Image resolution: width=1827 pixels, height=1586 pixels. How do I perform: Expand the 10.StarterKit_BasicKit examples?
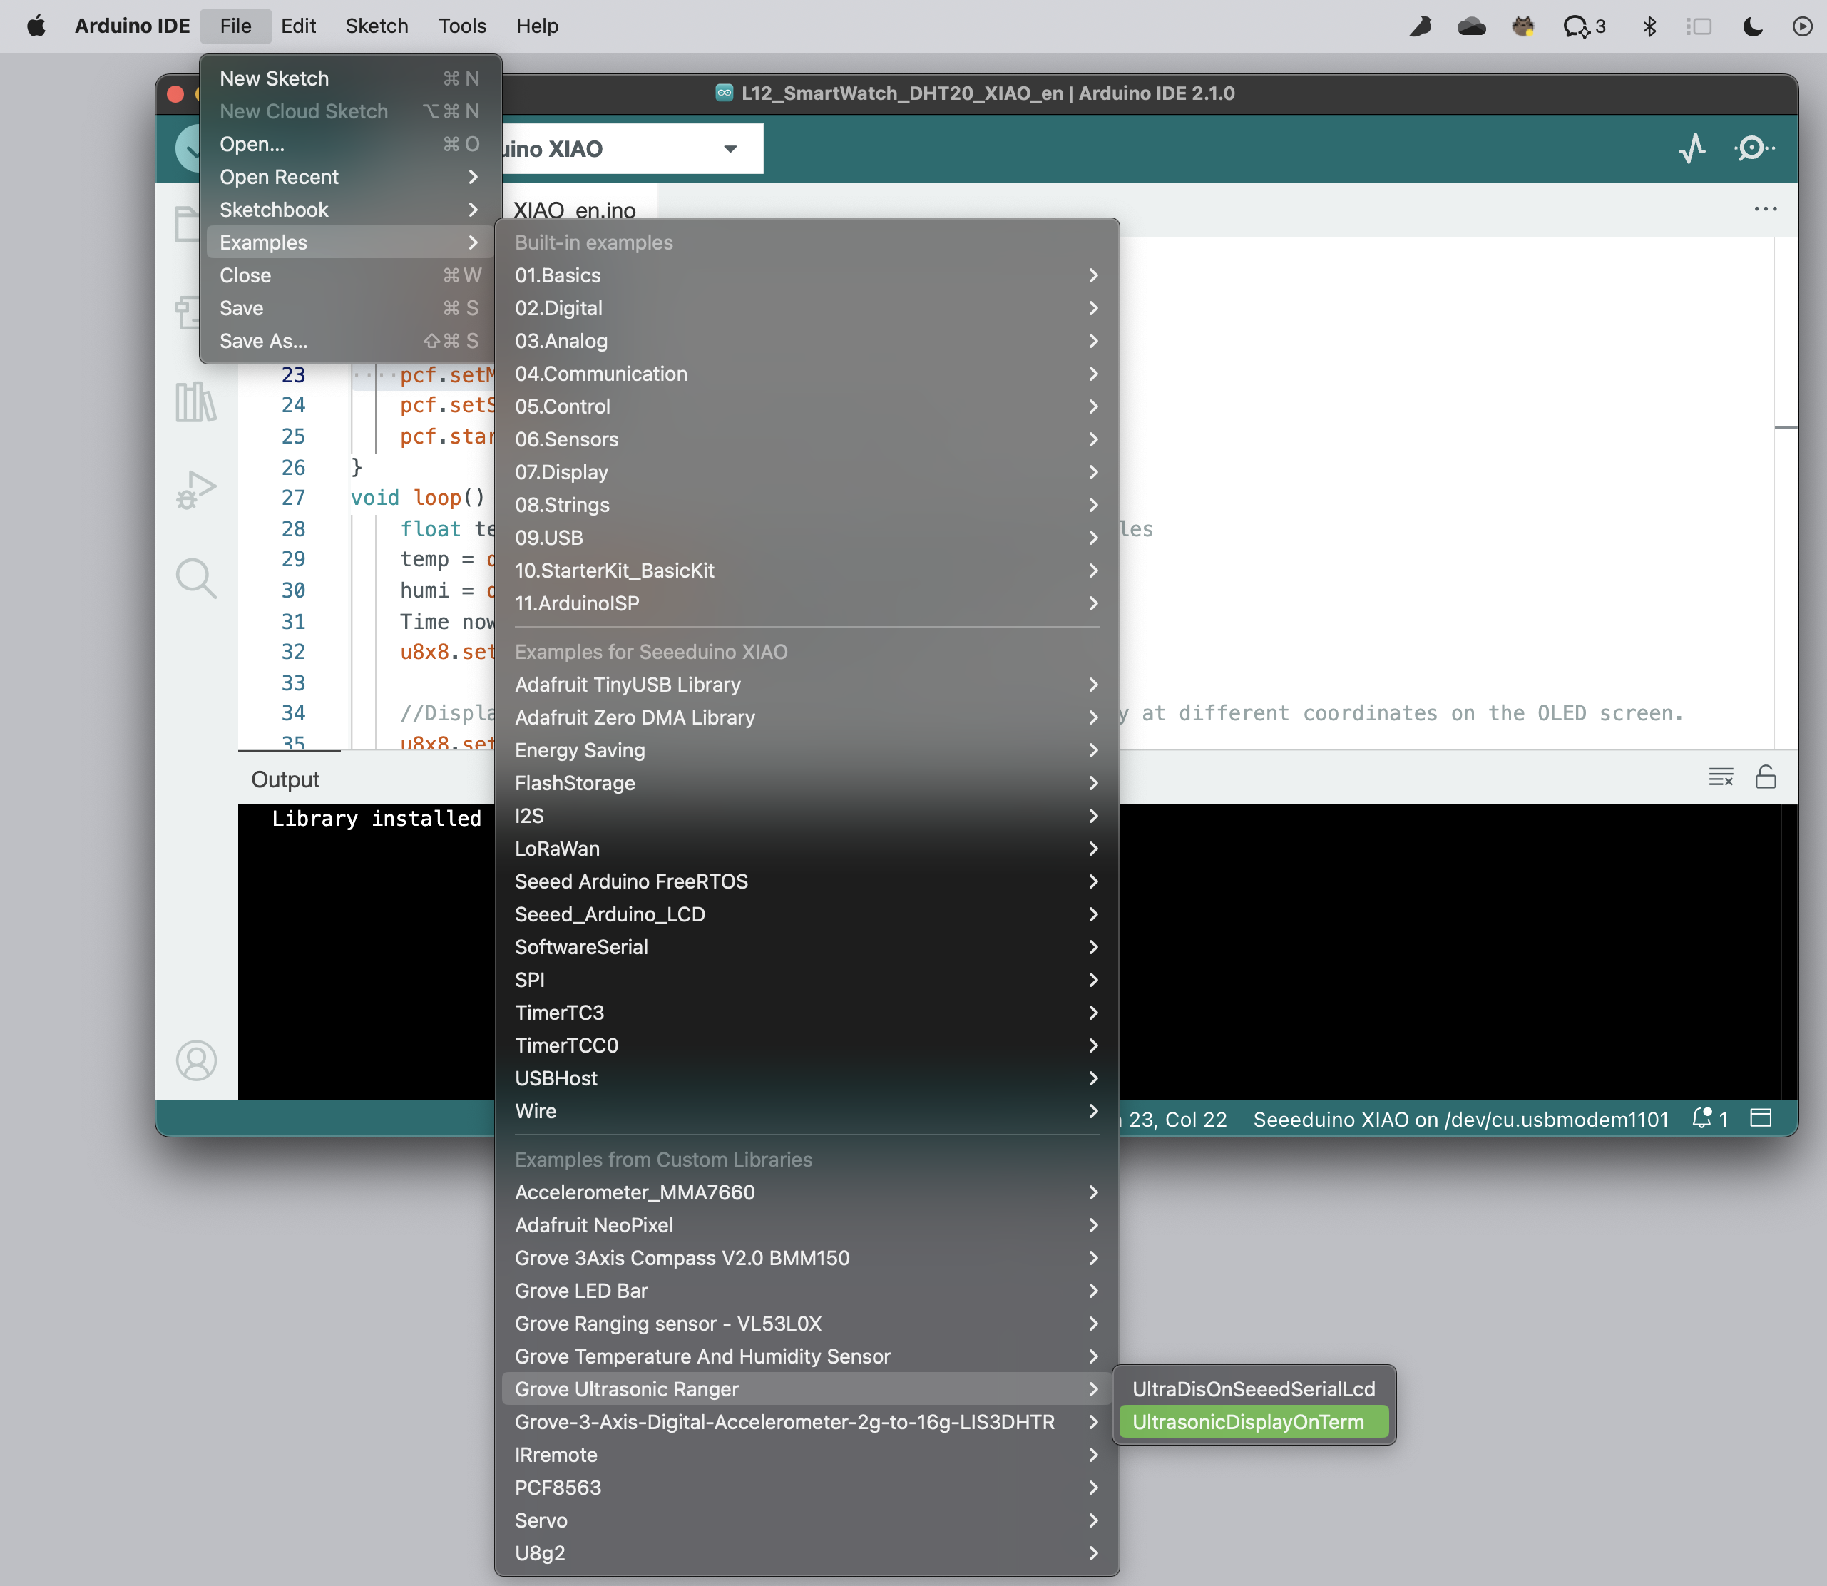coord(807,570)
